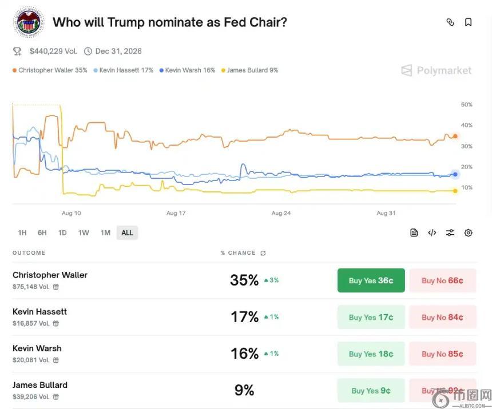Click the refresh icon beside % CHANCE
The height and width of the screenshot is (409, 492).
(x=263, y=253)
